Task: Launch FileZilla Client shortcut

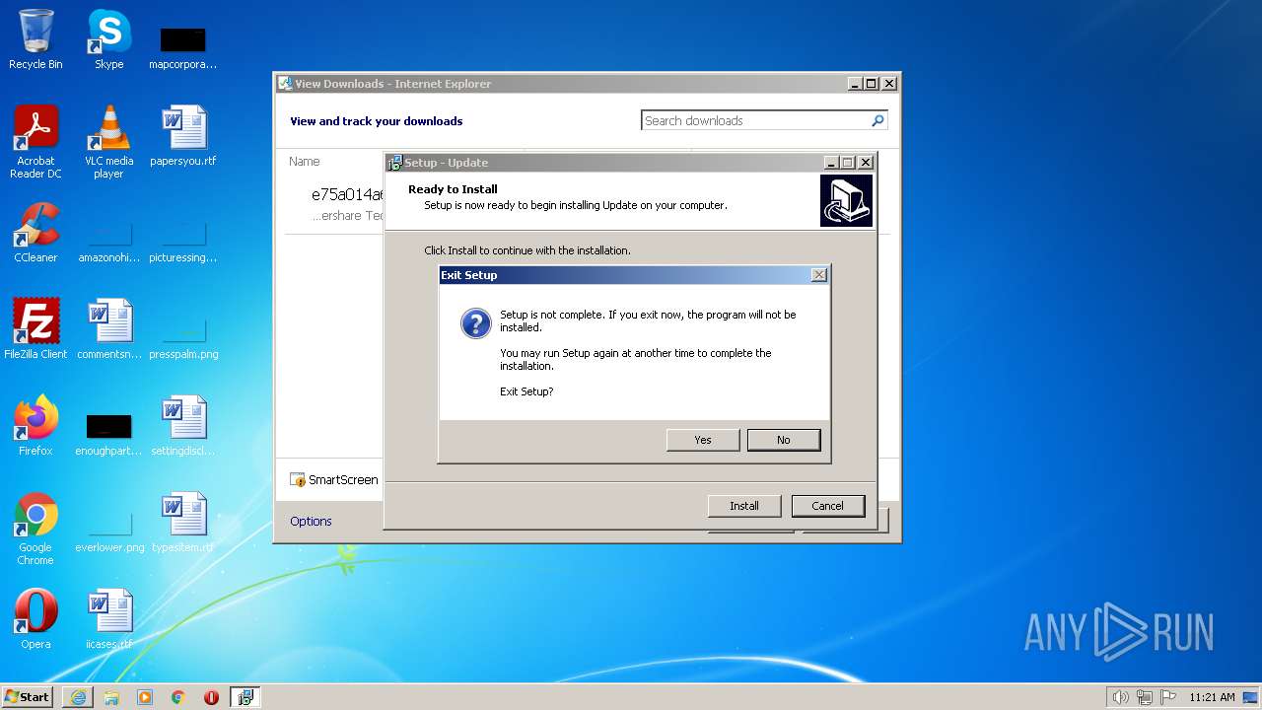Action: [x=35, y=328]
